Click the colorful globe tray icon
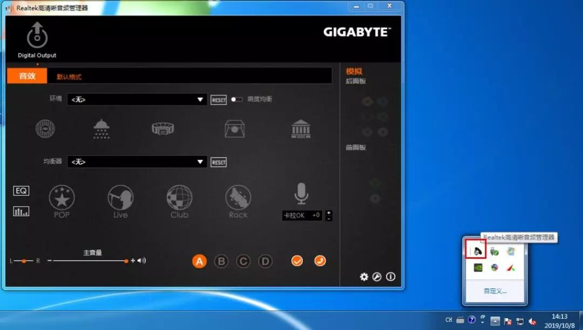Screen dimensions: 583x330 pos(494,267)
